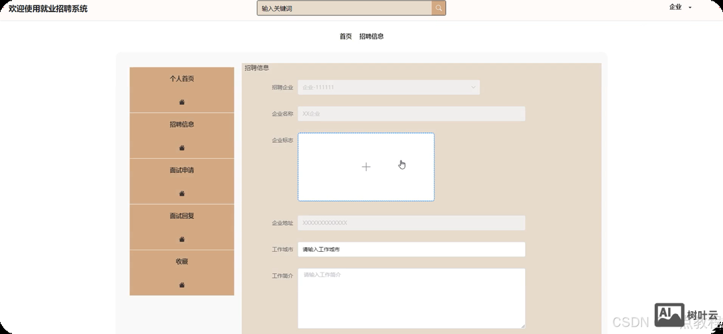Screen dimensions: 723x334
Task: Click home icon under 面试回复
Action: (182, 240)
